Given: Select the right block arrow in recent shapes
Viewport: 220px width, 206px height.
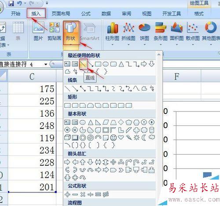Looking at the screenshot, I should tap(144, 64).
